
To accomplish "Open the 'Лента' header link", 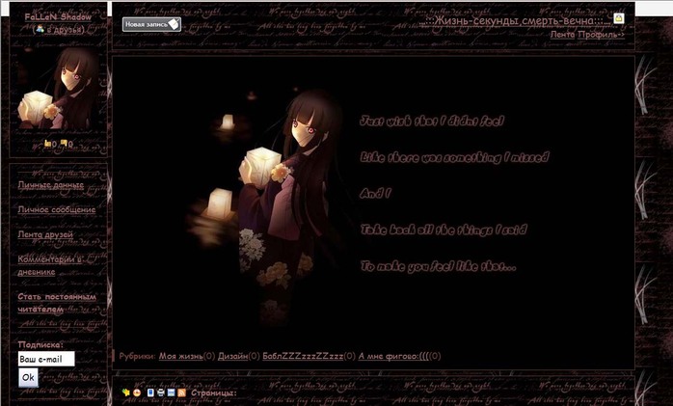I will [562, 35].
